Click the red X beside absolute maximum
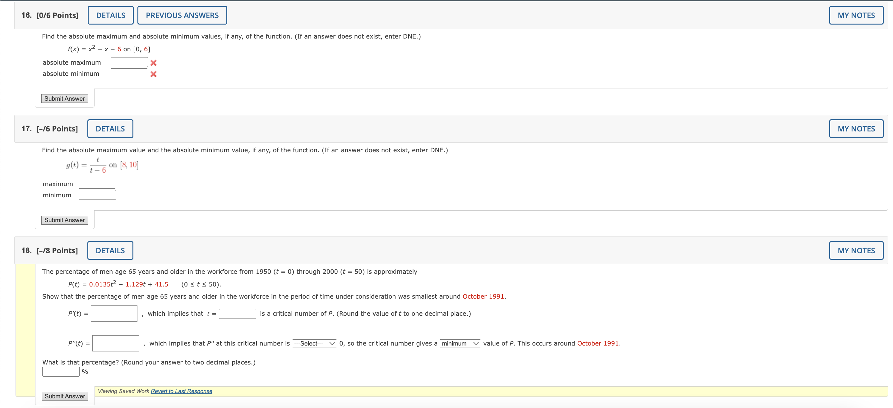The width and height of the screenshot is (893, 408). click(x=153, y=63)
